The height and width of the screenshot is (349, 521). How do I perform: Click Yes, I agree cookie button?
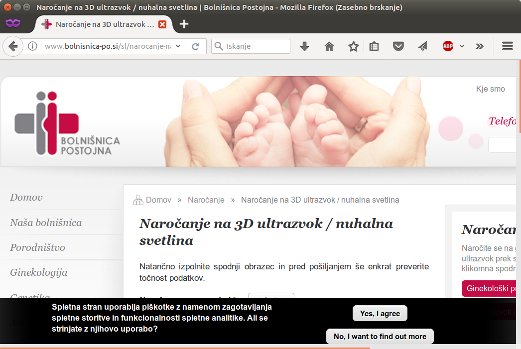coord(380,314)
